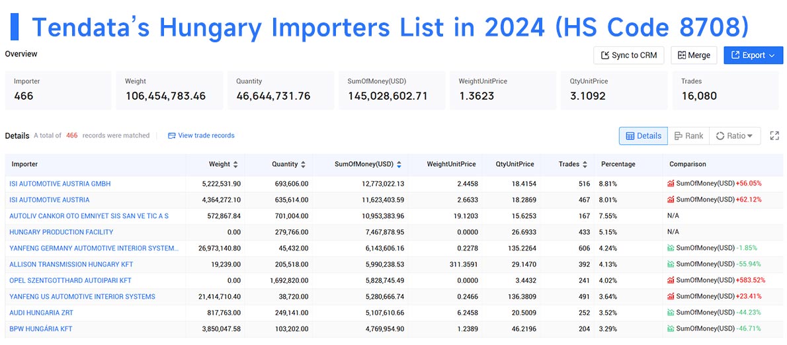Click the rising chart icon beside +56.05%
787x345 pixels.
pyautogui.click(x=671, y=184)
